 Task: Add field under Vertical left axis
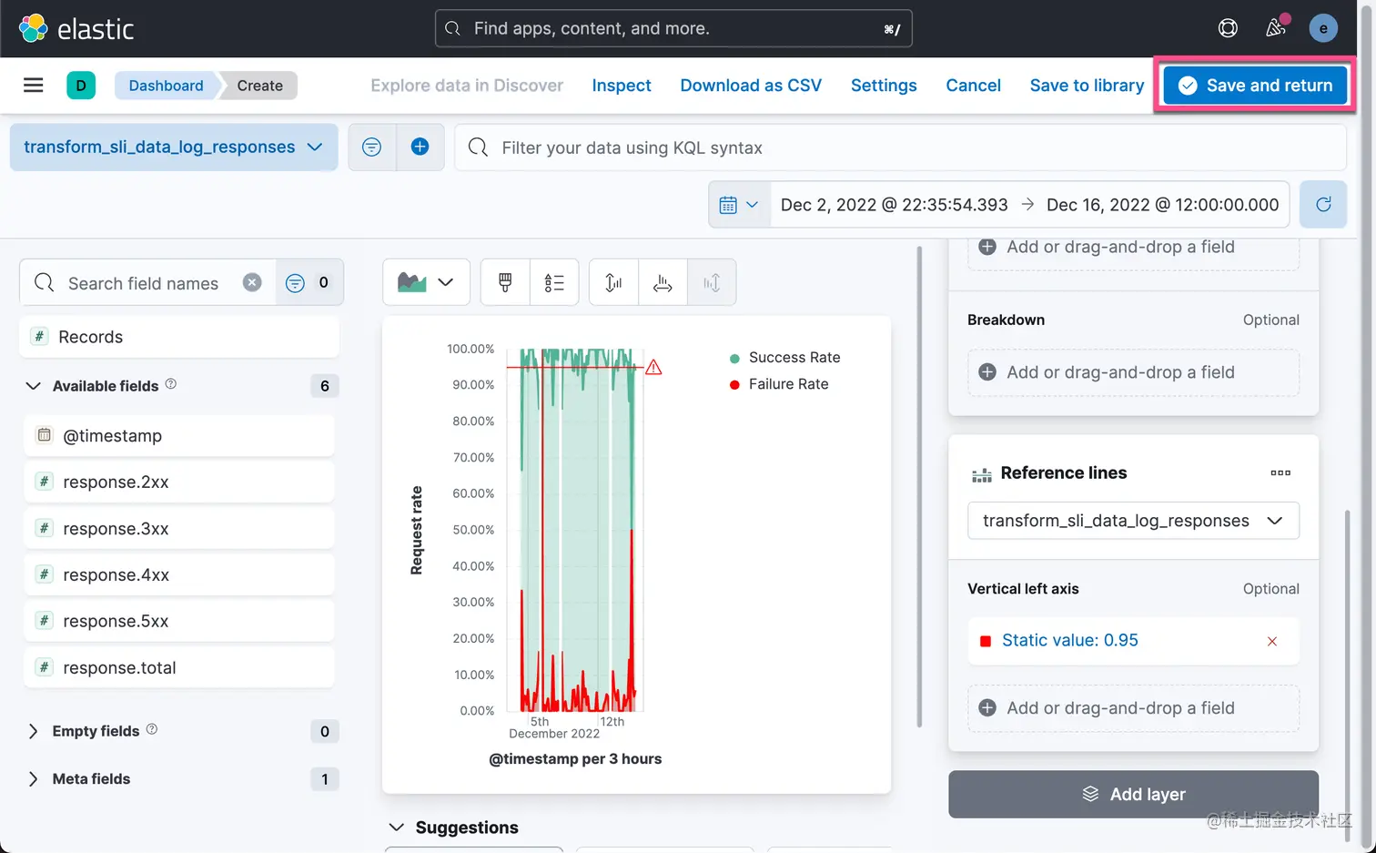pos(1133,708)
